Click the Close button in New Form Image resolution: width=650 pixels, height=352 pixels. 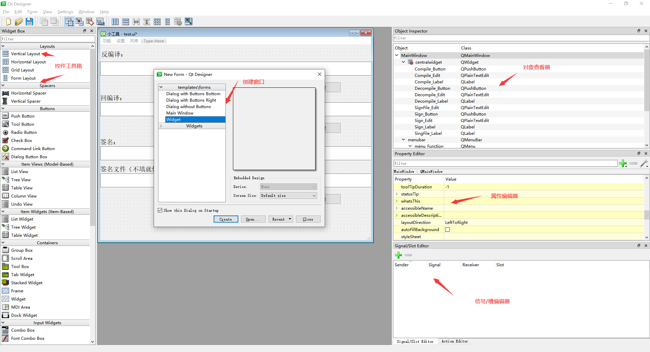(x=308, y=219)
